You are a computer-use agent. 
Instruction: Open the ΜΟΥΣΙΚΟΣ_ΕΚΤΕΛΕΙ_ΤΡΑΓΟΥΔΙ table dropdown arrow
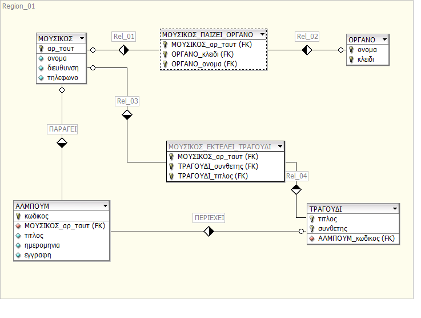280,147
